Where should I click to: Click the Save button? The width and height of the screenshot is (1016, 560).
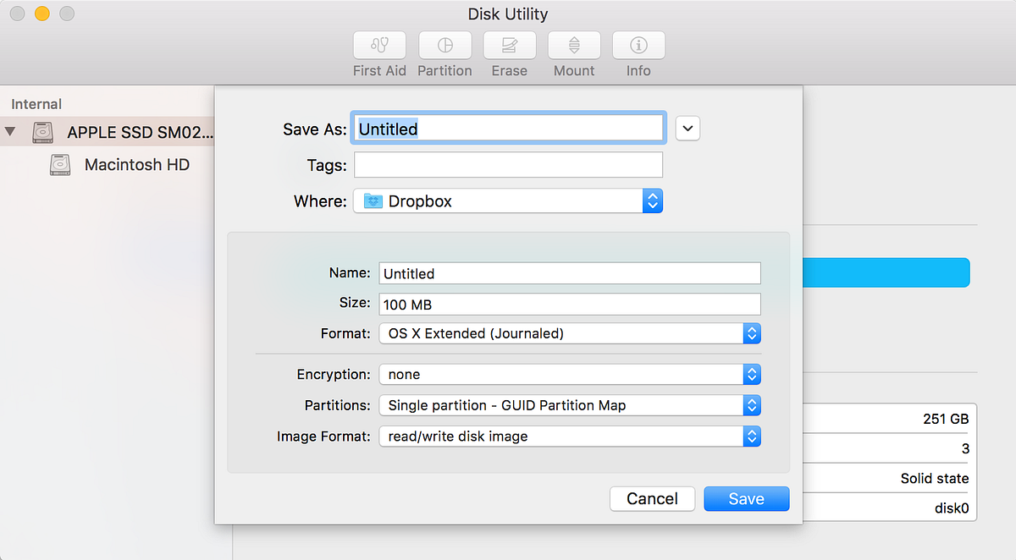[746, 498]
